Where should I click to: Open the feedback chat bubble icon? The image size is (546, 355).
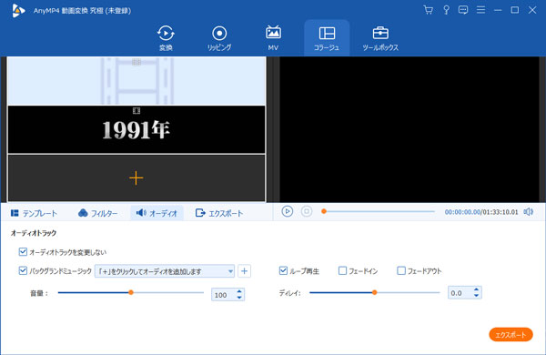463,10
